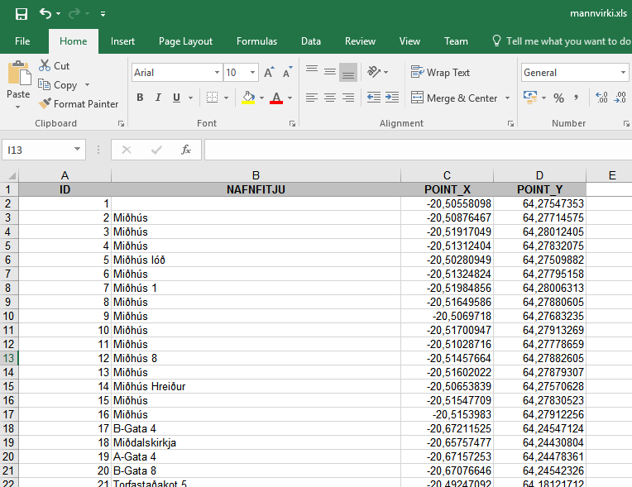Click the Increase Decimal icon
Image resolution: width=632 pixels, height=487 pixels.
601,98
